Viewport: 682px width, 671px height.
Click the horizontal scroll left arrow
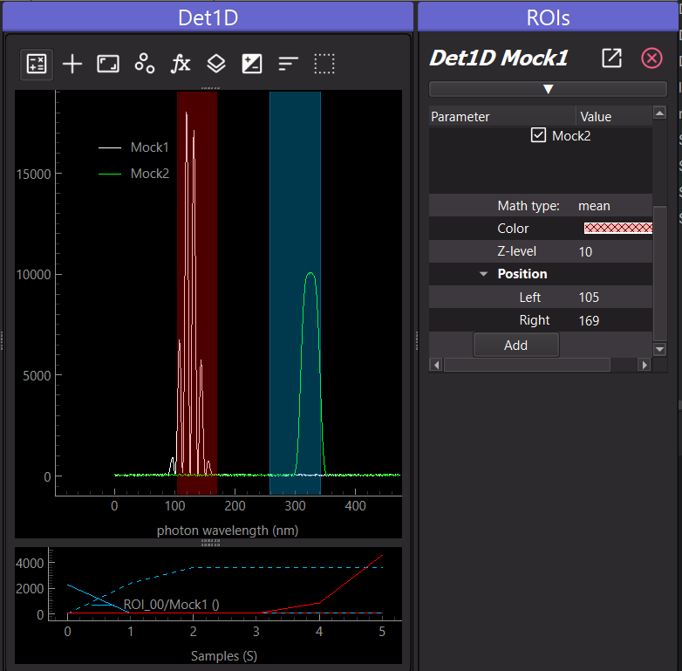pyautogui.click(x=436, y=365)
